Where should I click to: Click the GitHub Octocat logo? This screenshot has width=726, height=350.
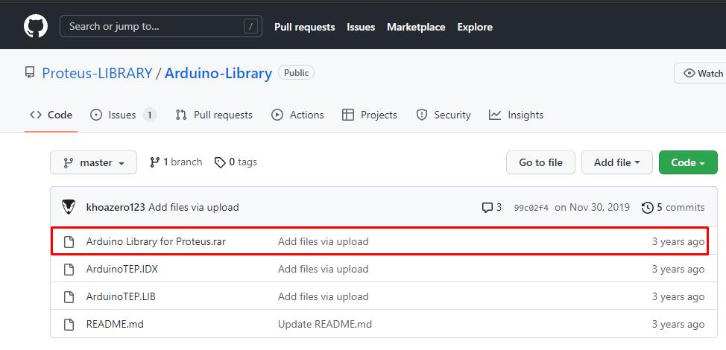[x=36, y=26]
